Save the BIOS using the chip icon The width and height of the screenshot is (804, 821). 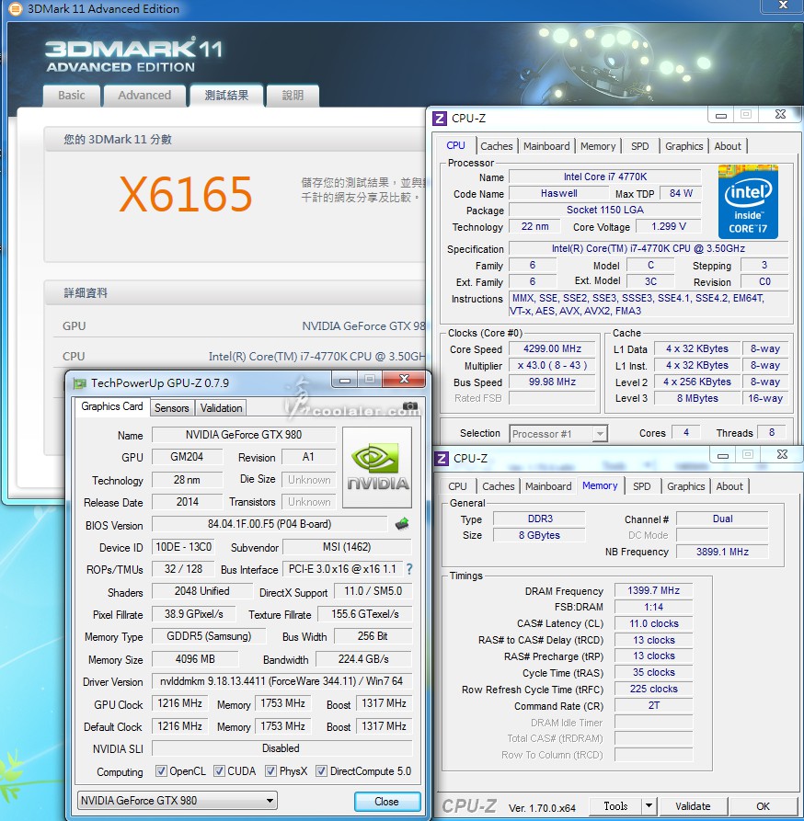402,524
